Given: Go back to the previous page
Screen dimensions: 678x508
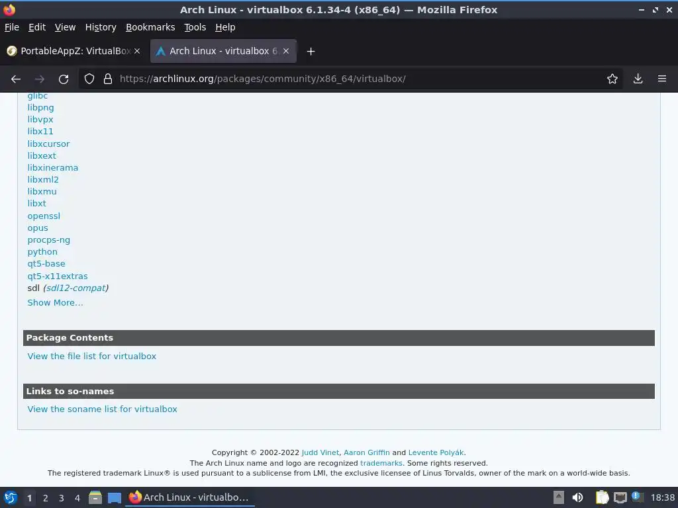Looking at the screenshot, I should pyautogui.click(x=16, y=79).
